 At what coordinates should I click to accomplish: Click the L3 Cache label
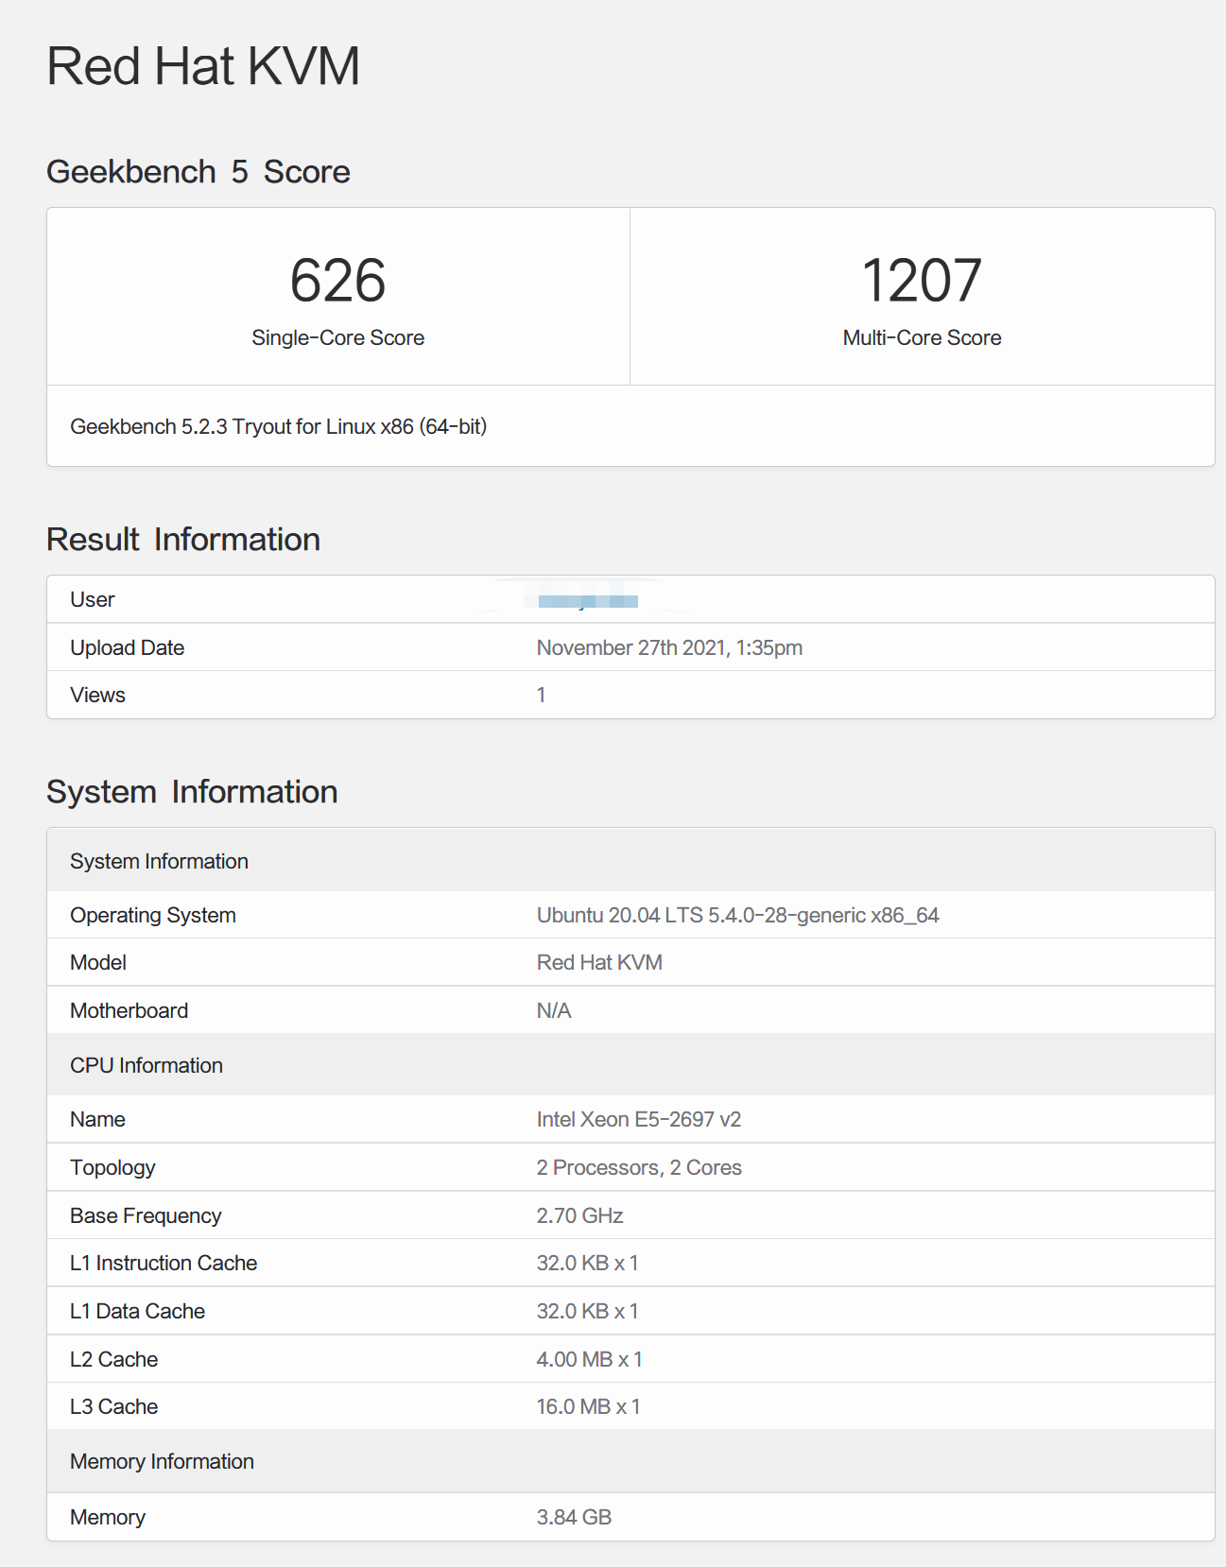pos(113,1406)
